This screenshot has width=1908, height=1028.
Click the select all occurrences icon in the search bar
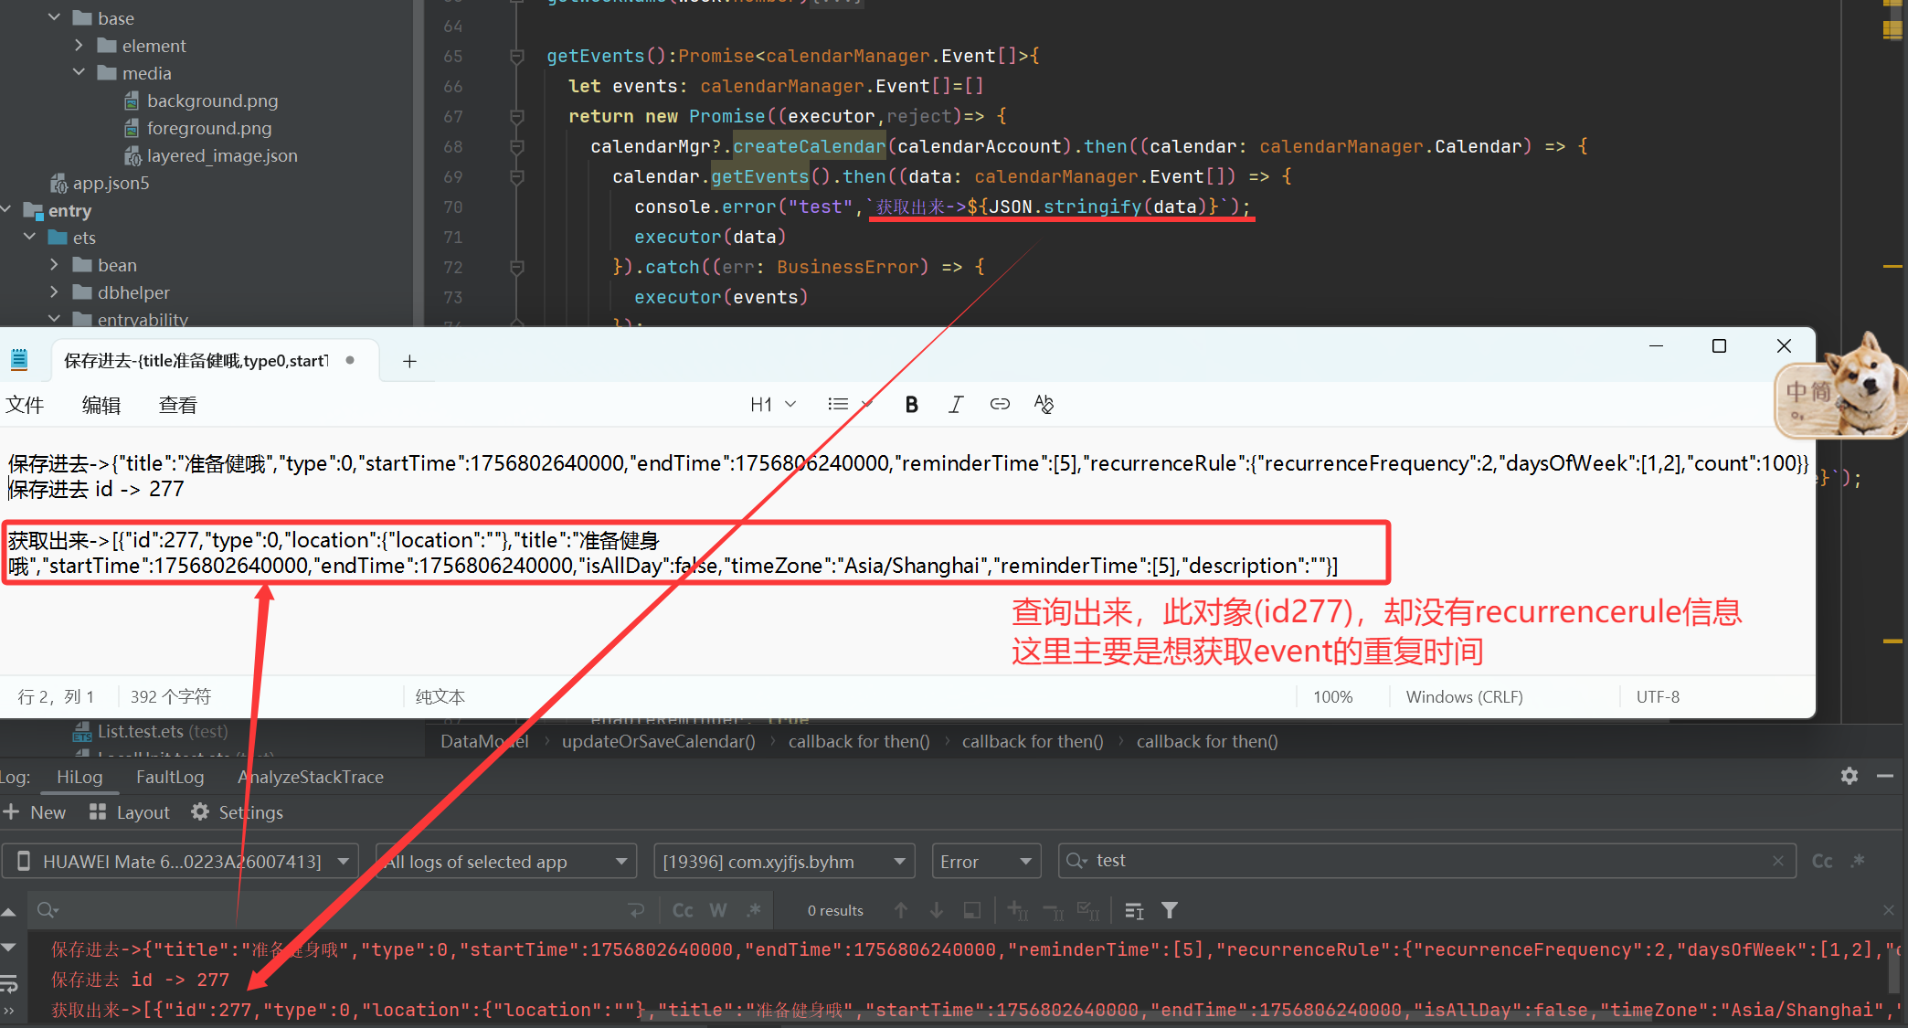pos(972,910)
